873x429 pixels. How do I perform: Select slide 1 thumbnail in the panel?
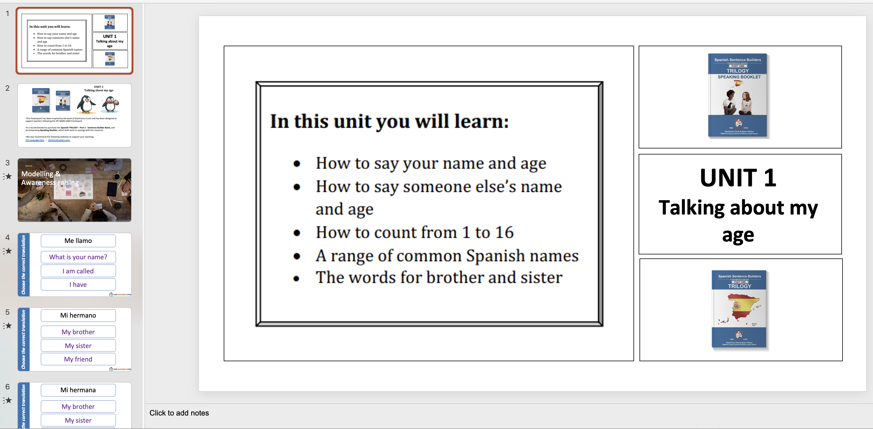[x=74, y=40]
